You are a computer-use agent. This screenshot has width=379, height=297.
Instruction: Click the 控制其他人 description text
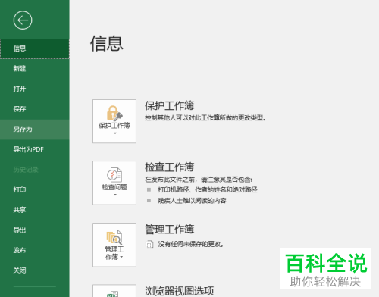point(205,117)
